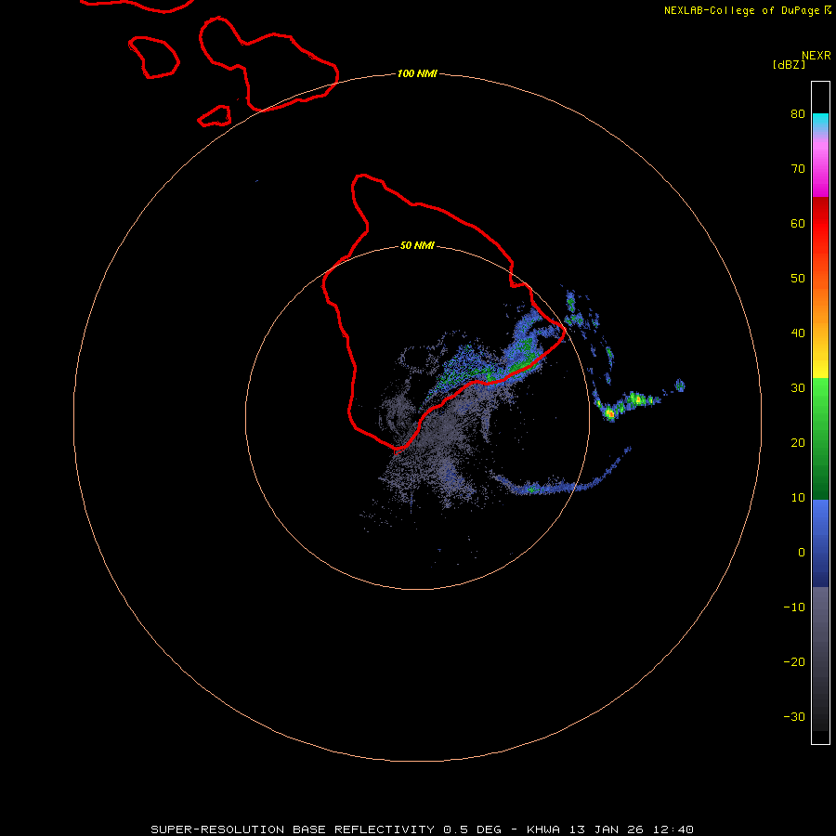Click the cyan segment of the color bar
The height and width of the screenshot is (836, 836).
pyautogui.click(x=820, y=121)
